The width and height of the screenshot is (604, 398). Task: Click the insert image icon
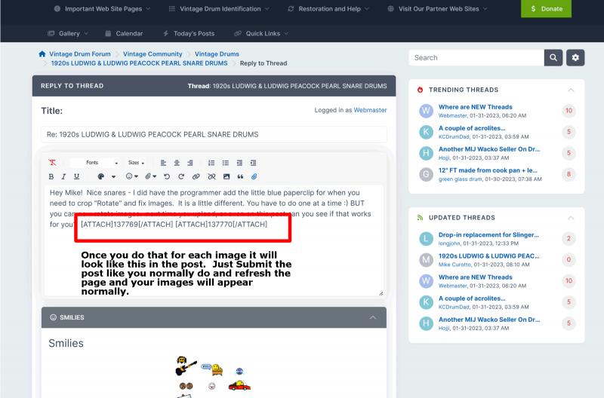point(226,176)
